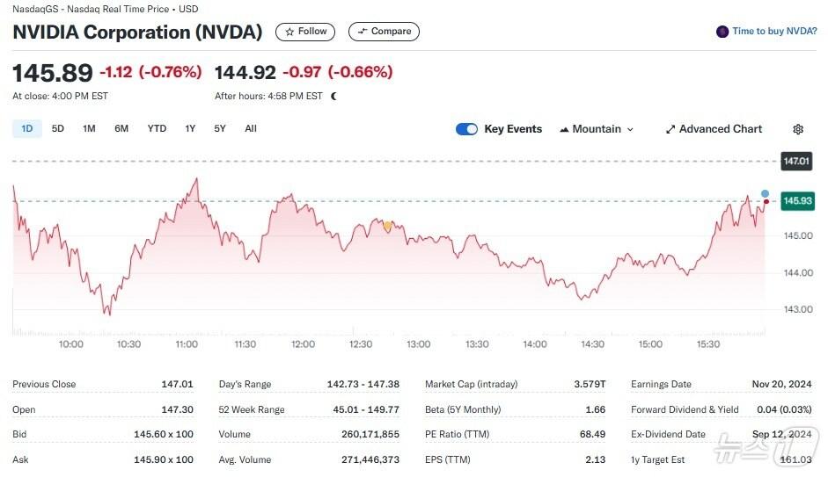The height and width of the screenshot is (477, 828).
Task: Open chart settings gear icon
Action: tap(798, 129)
